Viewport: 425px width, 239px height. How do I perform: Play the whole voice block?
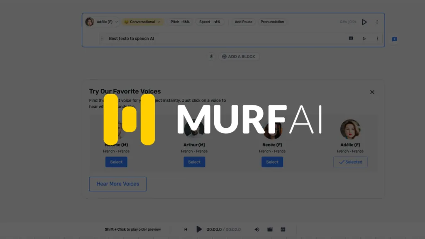click(x=364, y=22)
